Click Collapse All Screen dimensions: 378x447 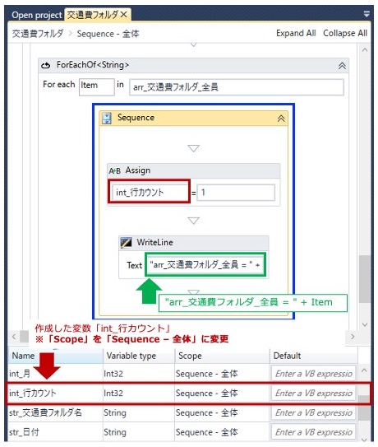point(345,34)
